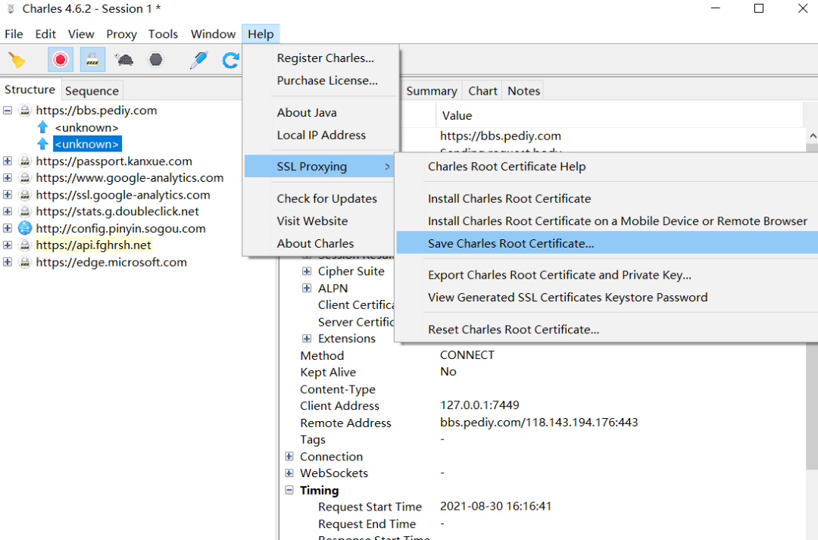Collapse the https://bbs.pediy.com tree node
Image resolution: width=818 pixels, height=540 pixels.
coord(8,110)
